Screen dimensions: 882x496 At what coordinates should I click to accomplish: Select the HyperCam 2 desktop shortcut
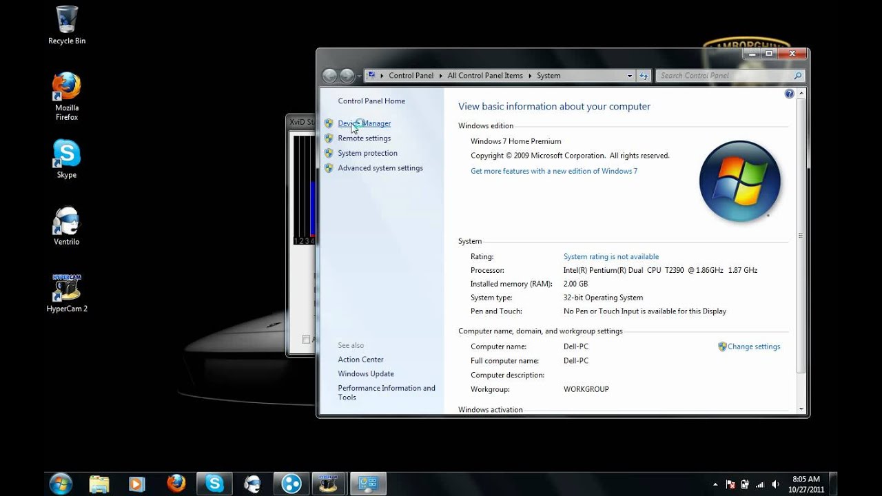[67, 293]
